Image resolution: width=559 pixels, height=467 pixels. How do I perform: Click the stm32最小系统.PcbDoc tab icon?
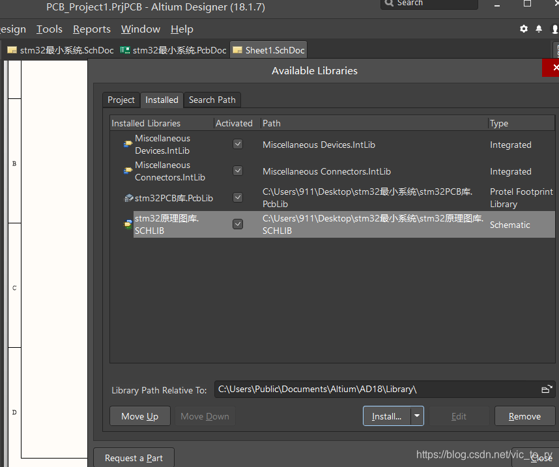pyautogui.click(x=125, y=50)
